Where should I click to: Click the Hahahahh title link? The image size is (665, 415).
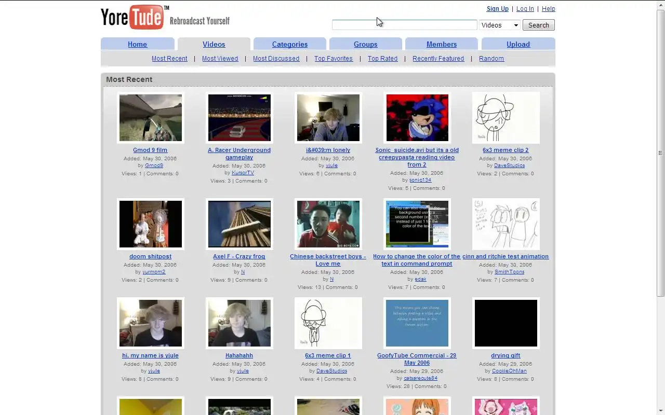point(239,355)
